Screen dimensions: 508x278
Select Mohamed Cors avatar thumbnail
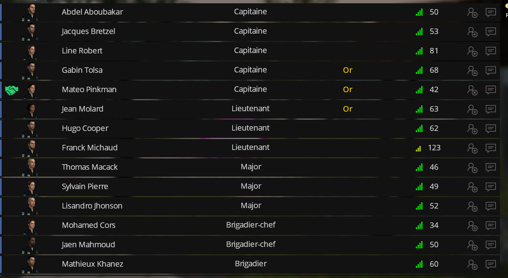point(31,226)
